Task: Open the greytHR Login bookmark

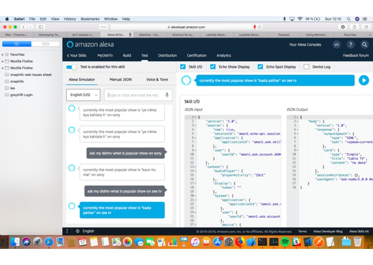Action: [21, 94]
